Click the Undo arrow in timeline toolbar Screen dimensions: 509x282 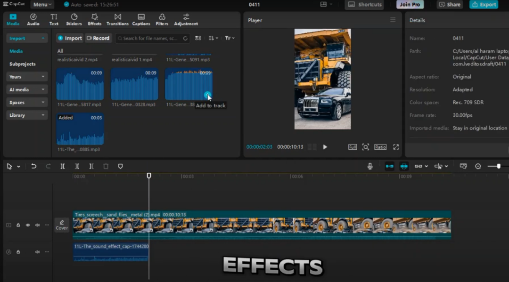[x=33, y=166]
